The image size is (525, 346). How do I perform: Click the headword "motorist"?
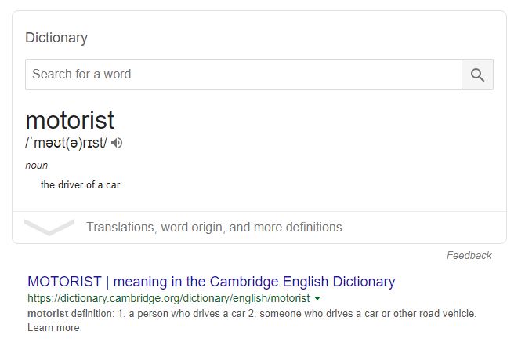click(x=70, y=120)
